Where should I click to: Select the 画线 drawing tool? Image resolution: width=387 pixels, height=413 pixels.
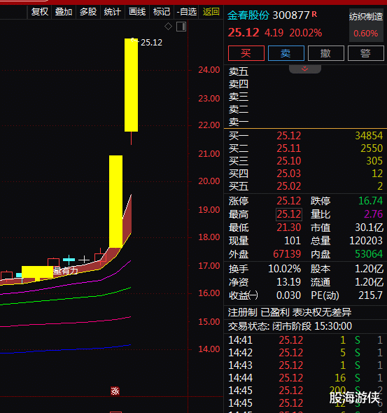point(137,12)
